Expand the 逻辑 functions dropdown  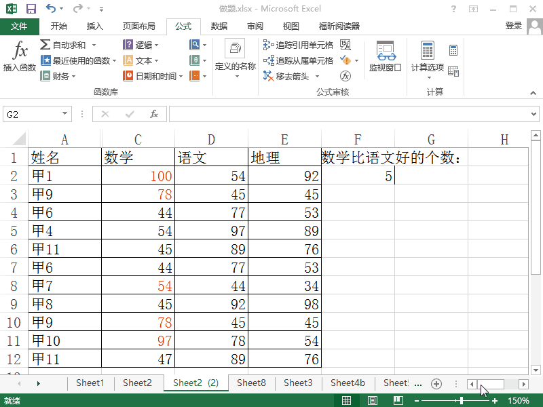[x=141, y=43]
